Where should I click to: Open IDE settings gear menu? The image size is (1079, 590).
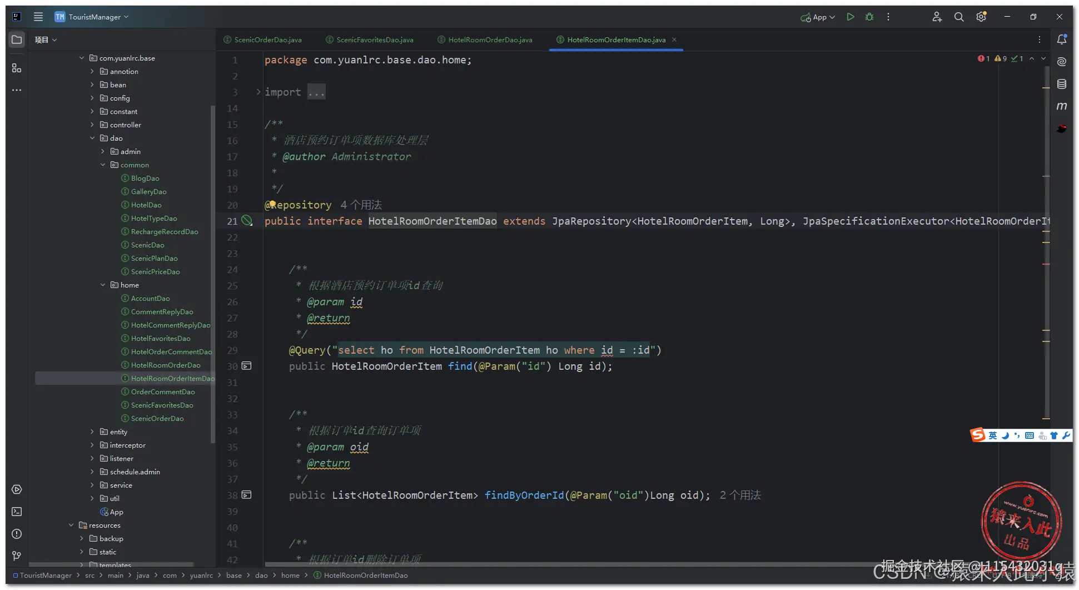click(981, 17)
